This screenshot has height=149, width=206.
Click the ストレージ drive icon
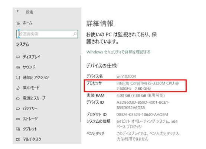(x=18, y=119)
